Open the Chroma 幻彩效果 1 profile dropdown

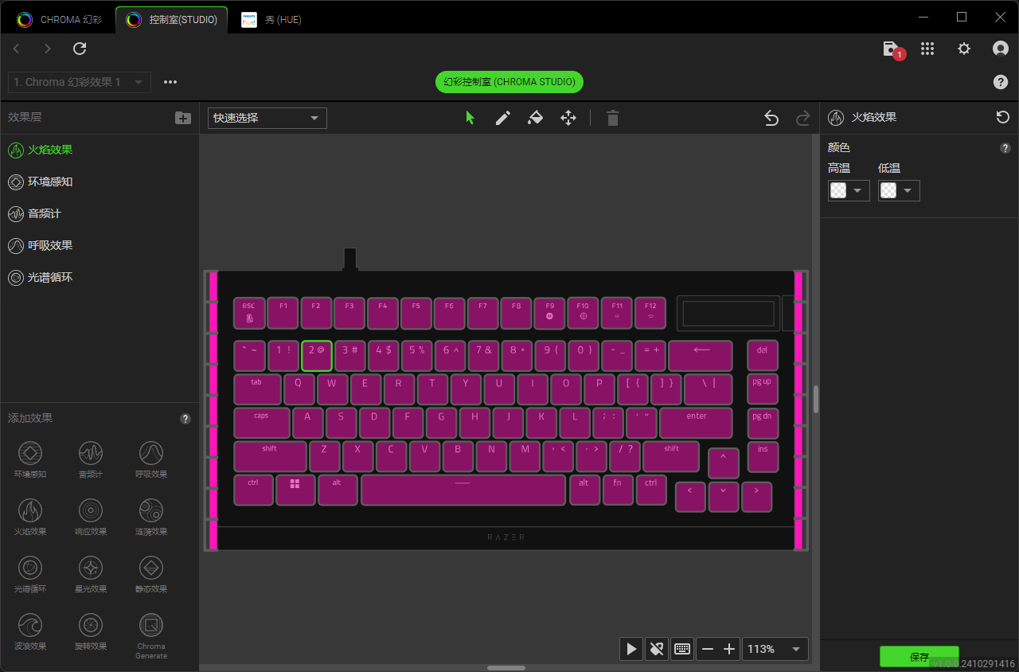tap(79, 82)
